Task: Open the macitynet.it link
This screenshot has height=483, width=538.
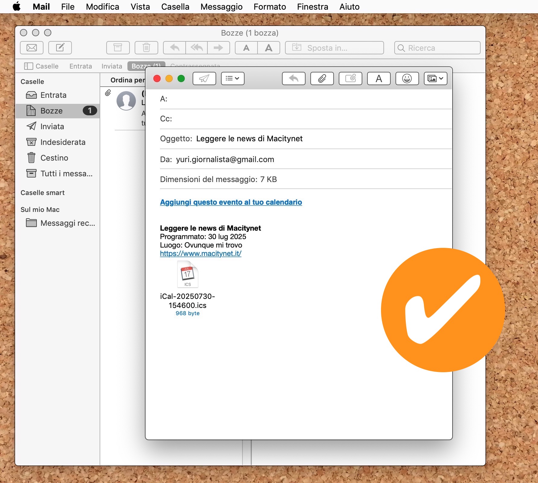Action: coord(201,254)
